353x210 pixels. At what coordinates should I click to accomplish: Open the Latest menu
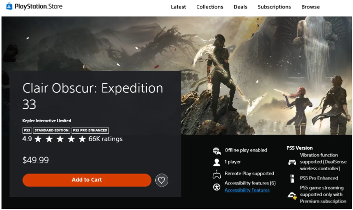tap(178, 7)
